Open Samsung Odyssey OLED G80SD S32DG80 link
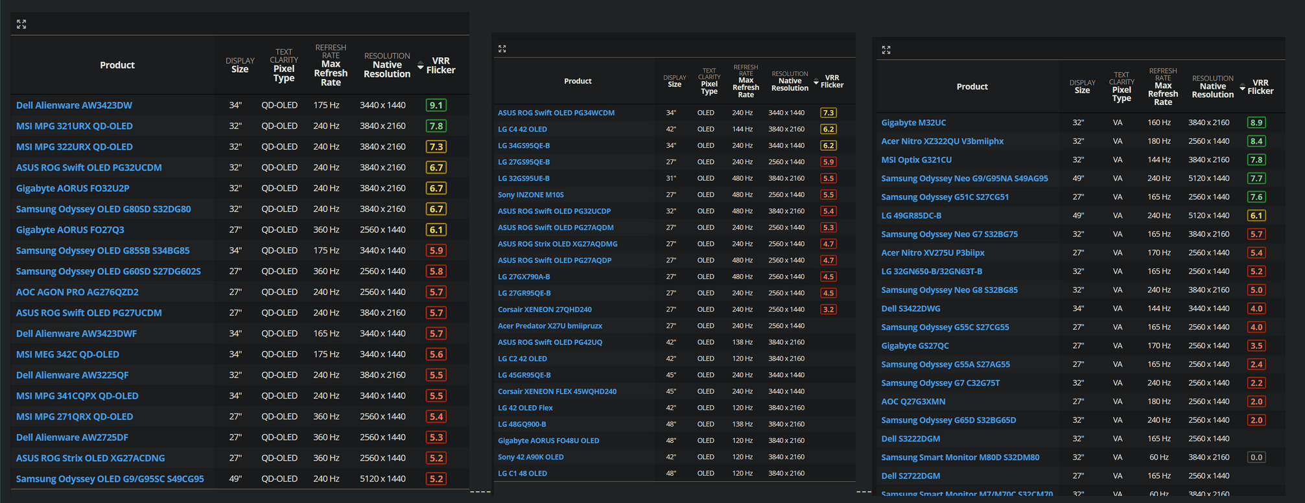The image size is (1305, 503). tap(103, 209)
